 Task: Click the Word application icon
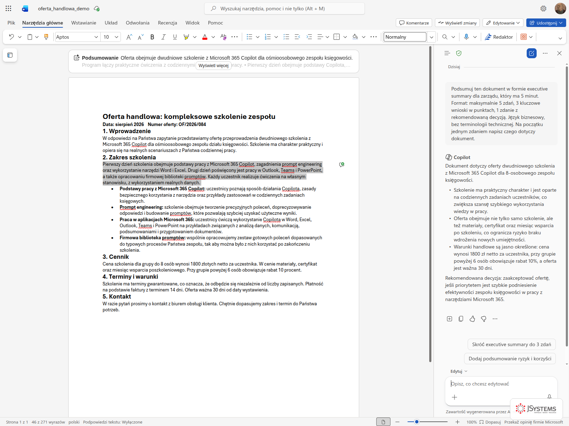25,9
